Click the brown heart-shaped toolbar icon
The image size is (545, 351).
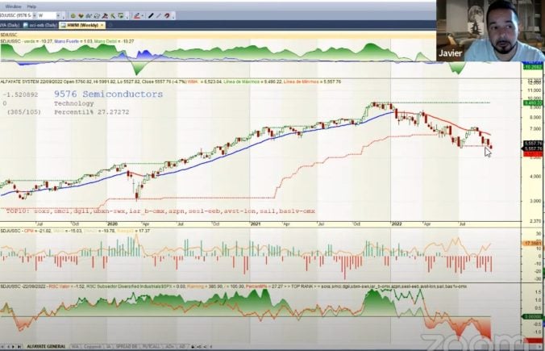pyautogui.click(x=81, y=15)
